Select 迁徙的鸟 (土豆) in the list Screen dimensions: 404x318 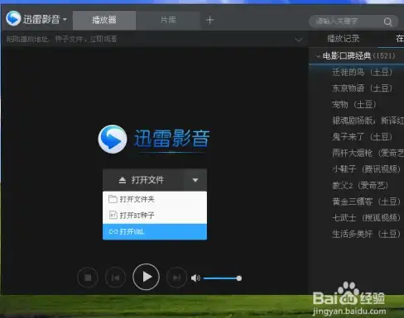click(x=362, y=72)
